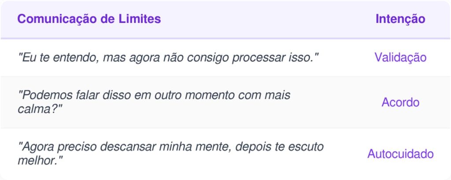Viewport: 451px width, 180px height.
Task: Click the "Acordo" intention label
Action: [400, 103]
